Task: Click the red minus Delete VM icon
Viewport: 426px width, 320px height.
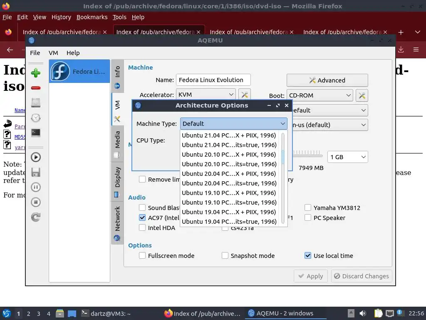Action: pos(36,88)
